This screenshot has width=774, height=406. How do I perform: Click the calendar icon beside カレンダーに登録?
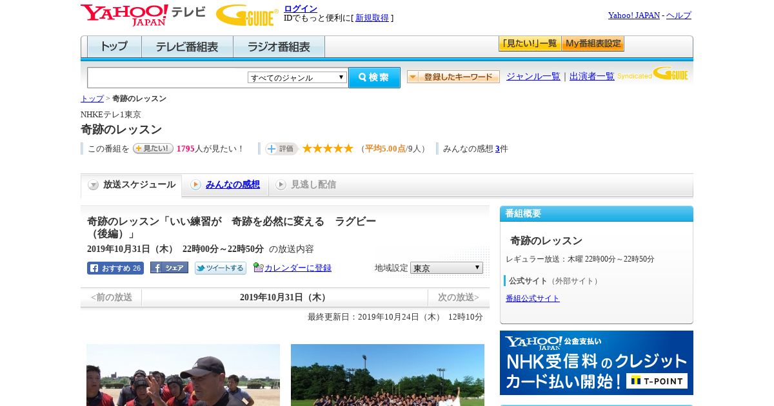click(258, 267)
